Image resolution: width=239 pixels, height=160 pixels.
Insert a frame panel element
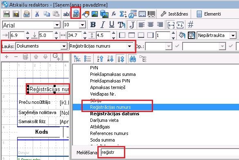pos(142,14)
